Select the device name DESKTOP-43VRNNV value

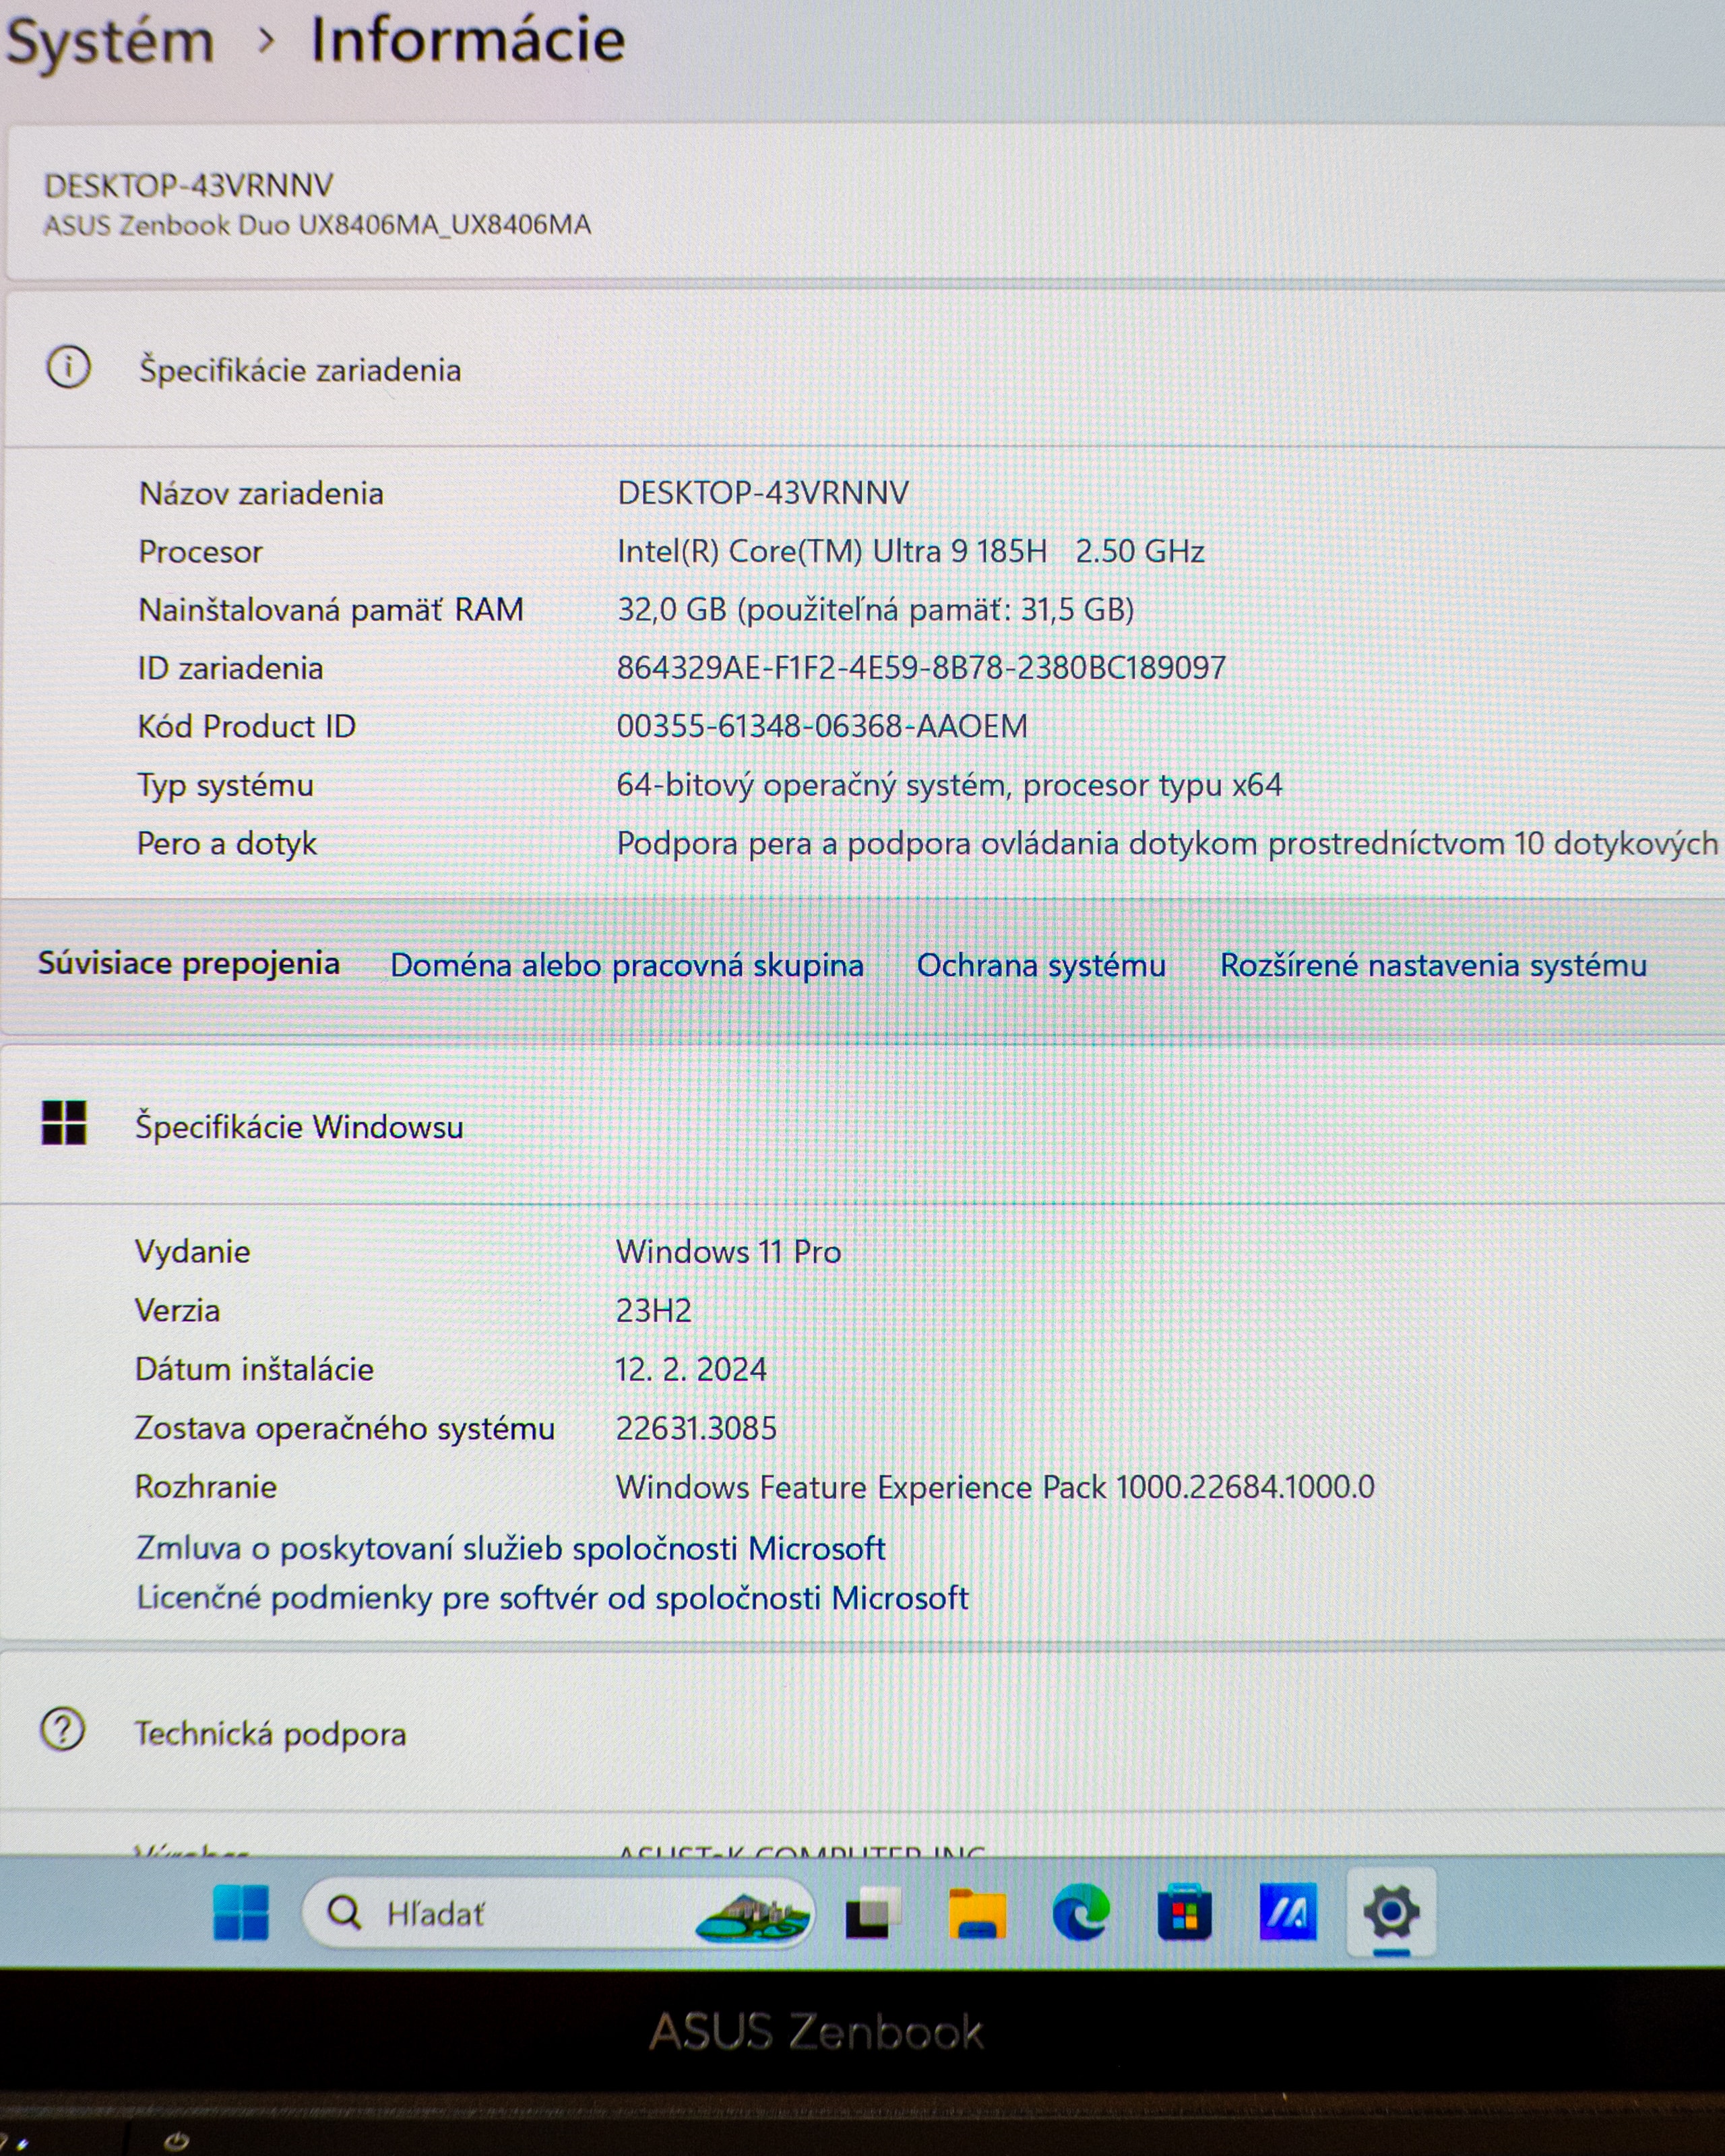tap(763, 492)
